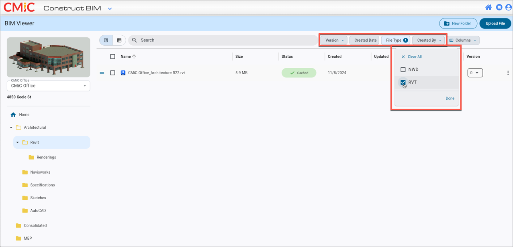Sort by the Size column header
513x247 pixels.
(x=239, y=57)
